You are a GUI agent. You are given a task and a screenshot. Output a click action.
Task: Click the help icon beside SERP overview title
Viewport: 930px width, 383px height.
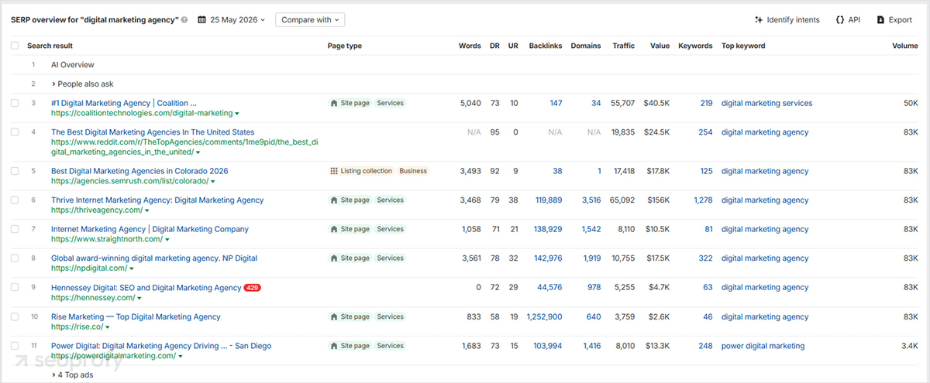point(184,20)
